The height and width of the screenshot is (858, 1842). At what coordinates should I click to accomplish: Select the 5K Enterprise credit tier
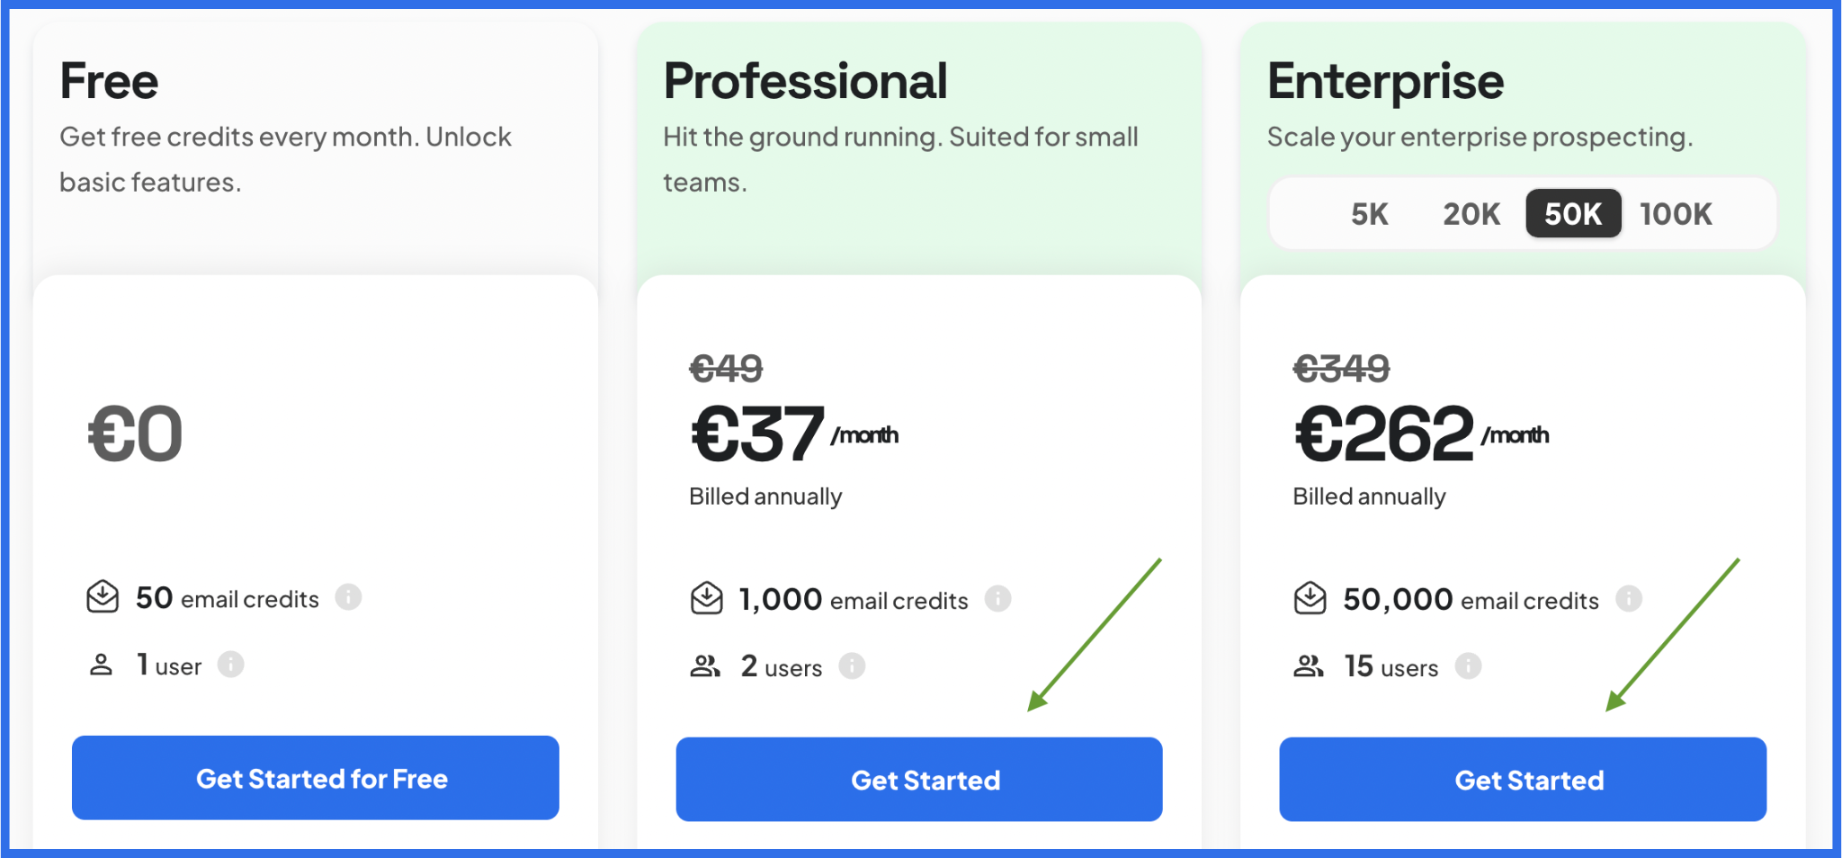pos(1370,214)
